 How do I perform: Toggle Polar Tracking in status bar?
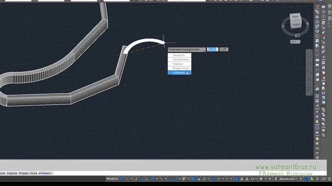tap(153, 179)
